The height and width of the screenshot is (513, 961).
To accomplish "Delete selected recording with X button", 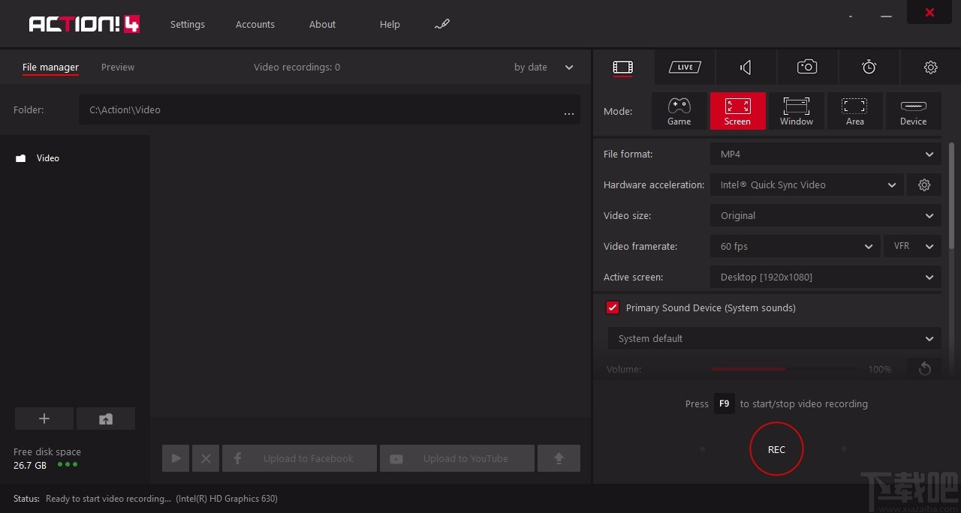I will [206, 458].
